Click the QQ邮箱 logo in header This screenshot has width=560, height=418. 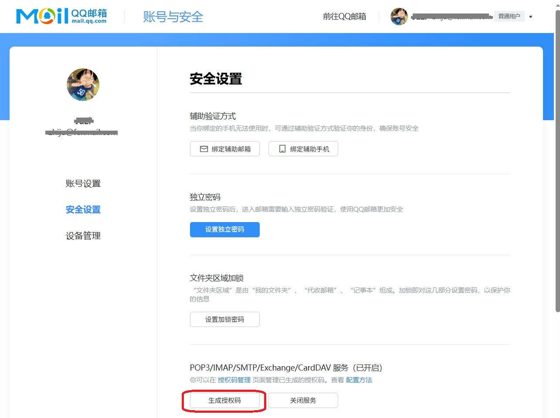click(61, 16)
